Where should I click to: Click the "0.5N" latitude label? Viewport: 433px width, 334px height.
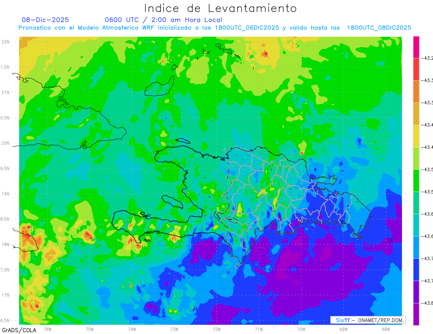(x=5, y=118)
